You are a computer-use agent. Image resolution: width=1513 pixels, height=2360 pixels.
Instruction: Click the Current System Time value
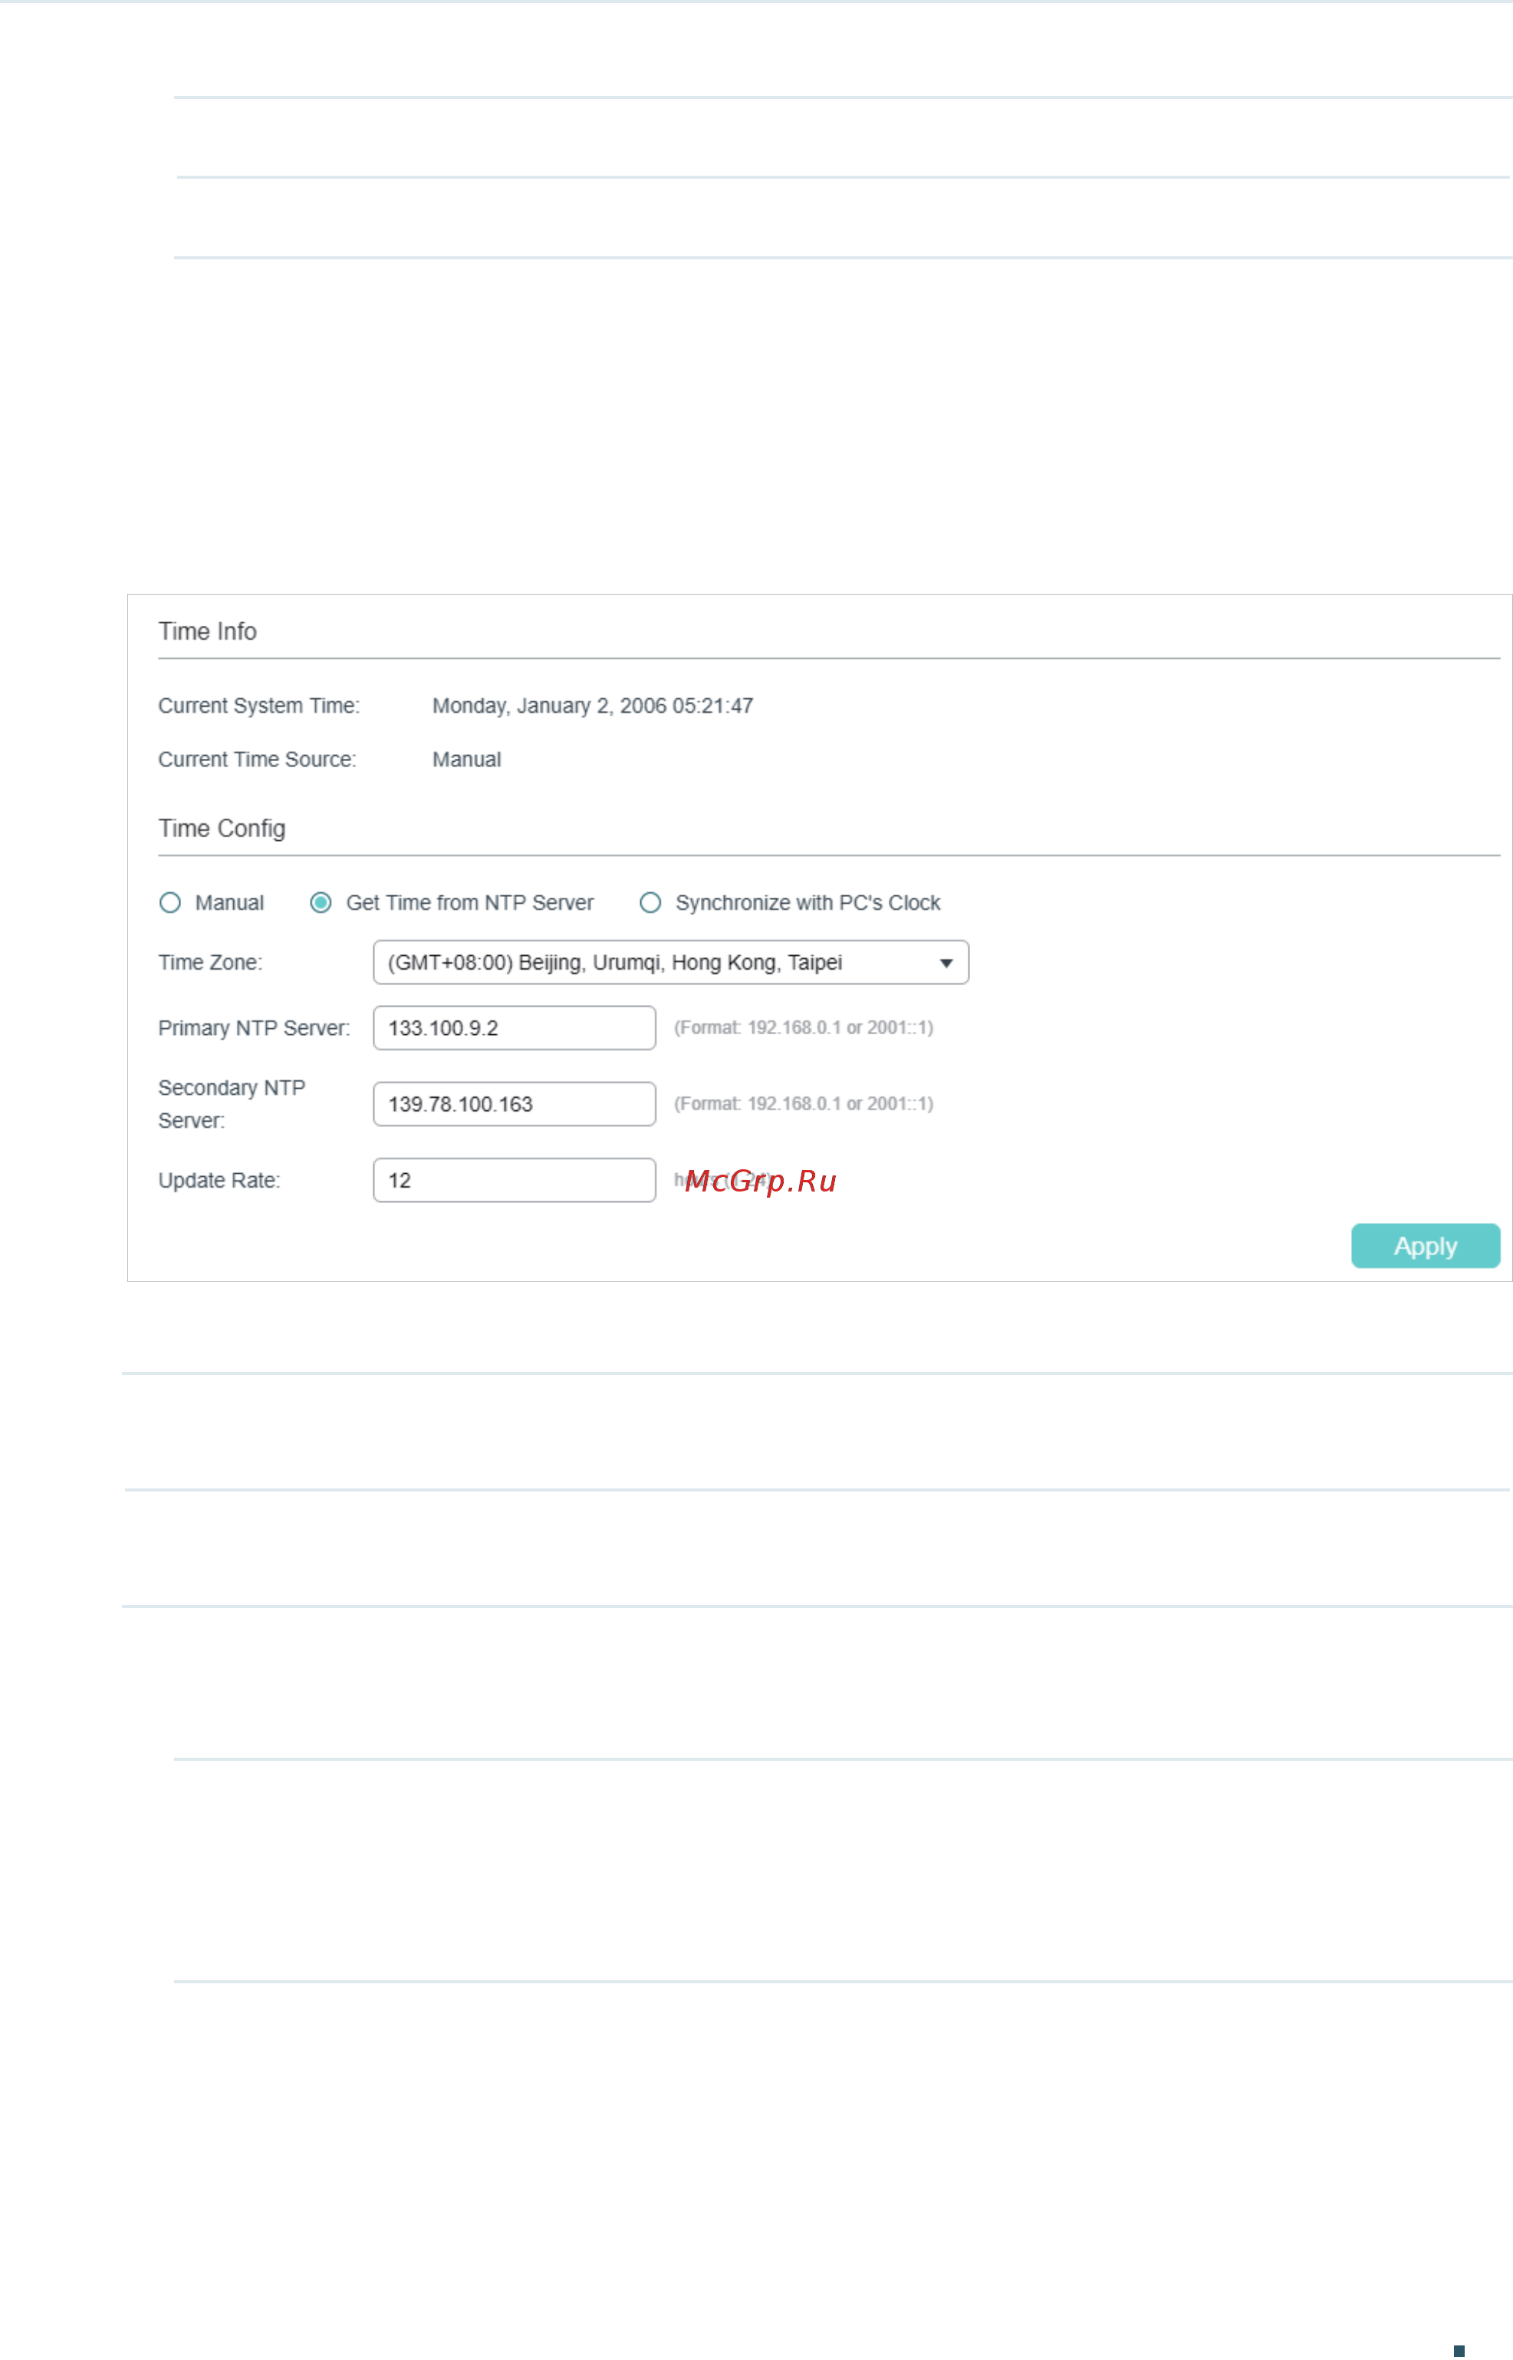click(593, 706)
